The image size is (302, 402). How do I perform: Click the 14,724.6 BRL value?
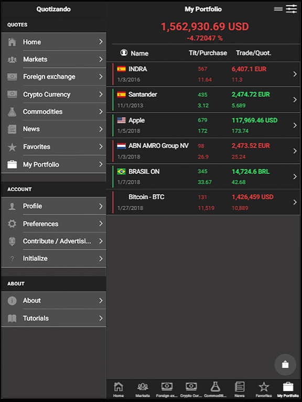tap(251, 172)
